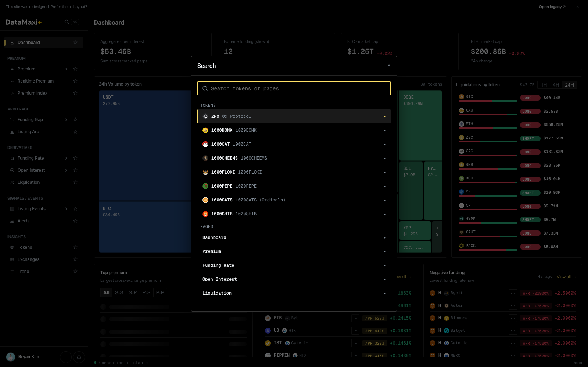Star the Funding Gap sidebar item
The height and width of the screenshot is (367, 588).
click(75, 120)
